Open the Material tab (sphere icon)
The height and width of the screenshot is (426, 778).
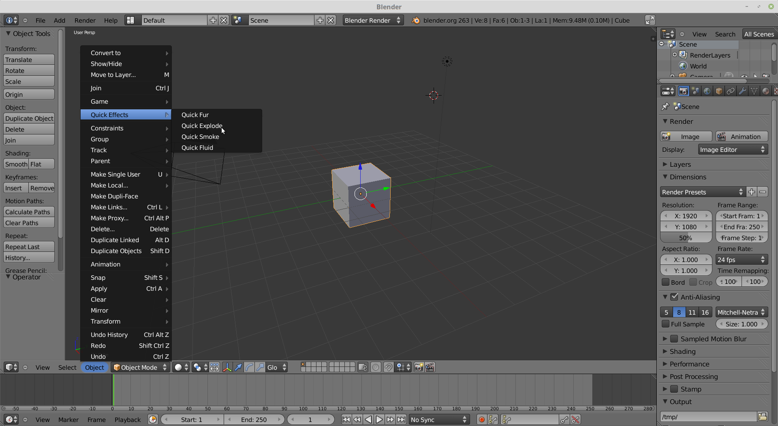click(x=766, y=92)
